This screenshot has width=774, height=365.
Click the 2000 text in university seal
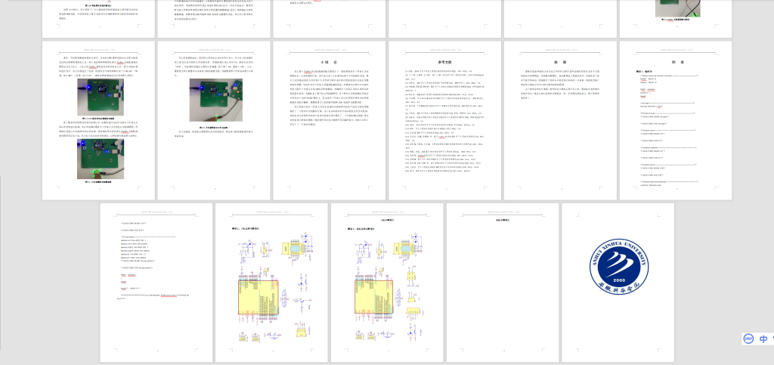click(618, 278)
